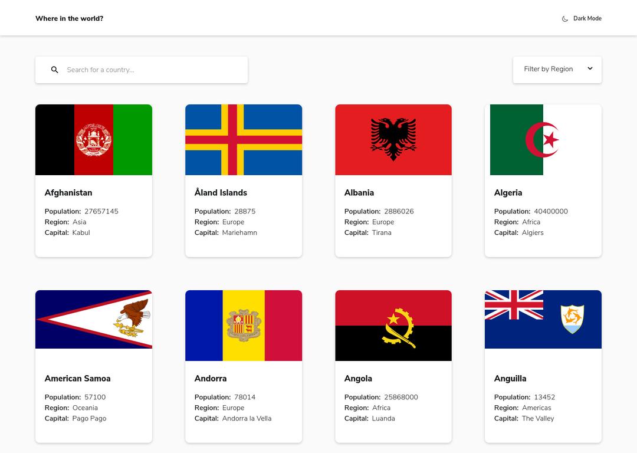The height and width of the screenshot is (453, 637).
Task: Open the Albania flag card
Action: pos(393,140)
